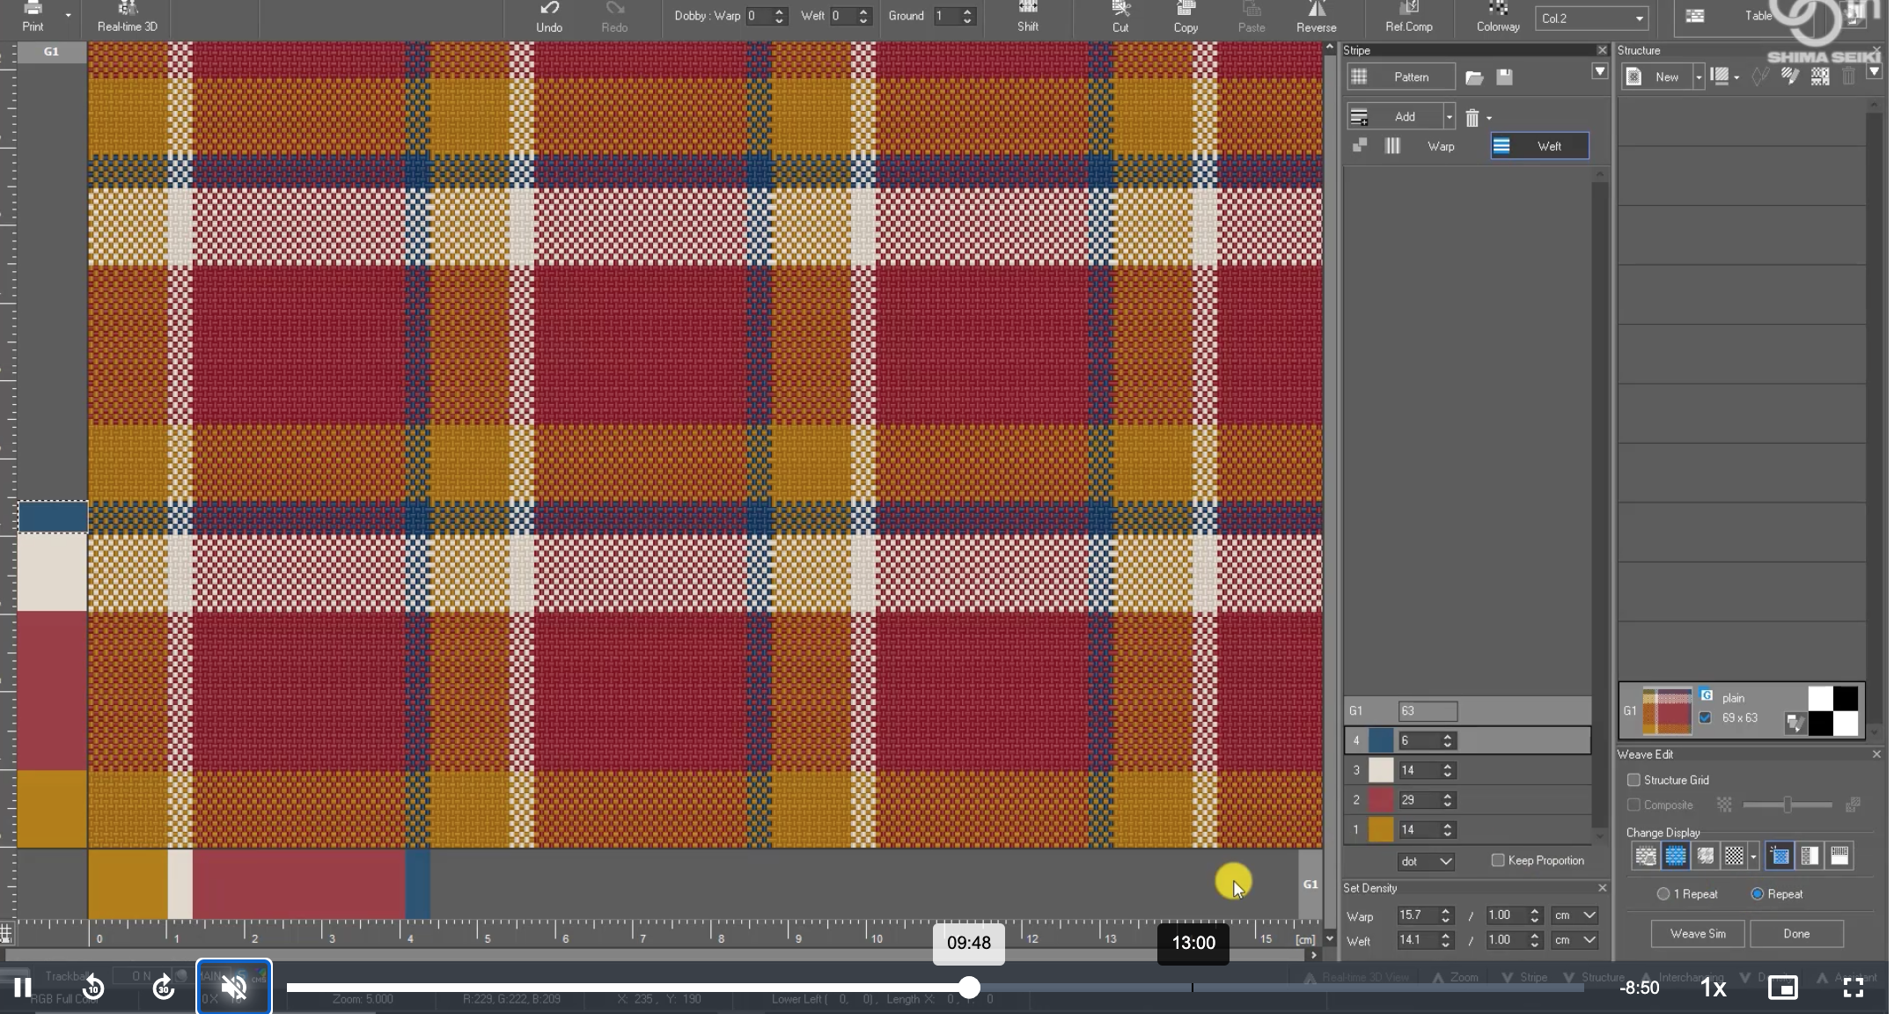Viewport: 1894px width, 1014px height.
Task: Click the stripe row 3 count field 14
Action: click(1419, 770)
